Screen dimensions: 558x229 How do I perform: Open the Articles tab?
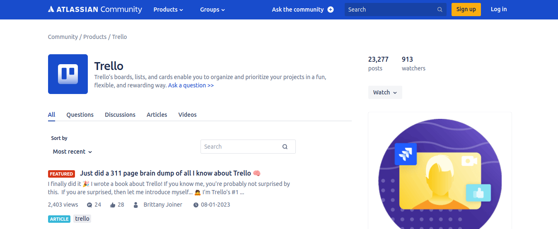pos(157,115)
